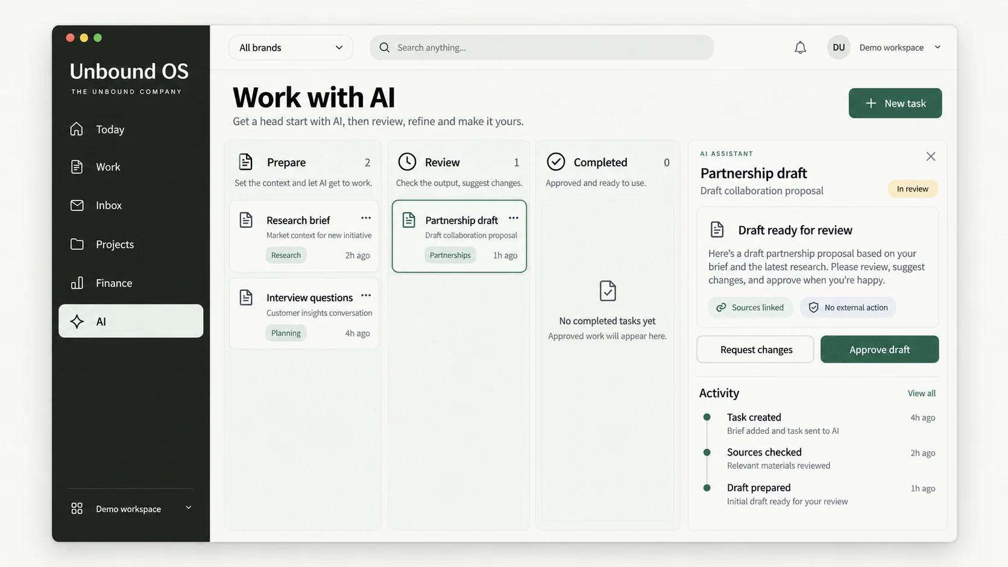Open the Demo workspace menu in header

[x=899, y=48]
